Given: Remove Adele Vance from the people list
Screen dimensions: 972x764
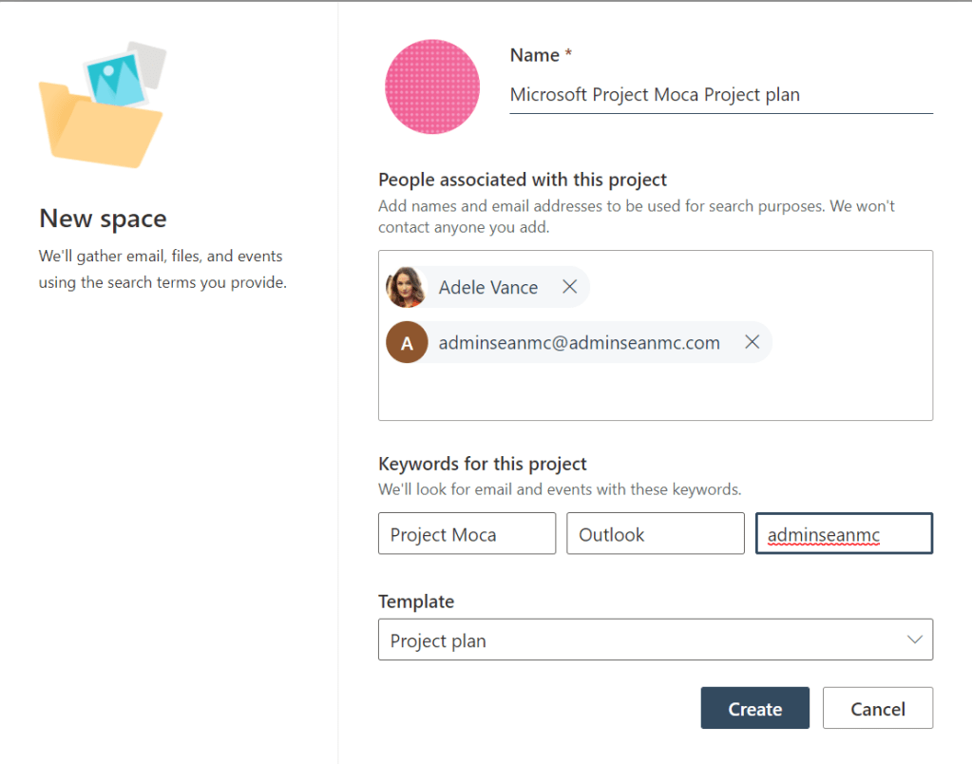Looking at the screenshot, I should [x=570, y=287].
